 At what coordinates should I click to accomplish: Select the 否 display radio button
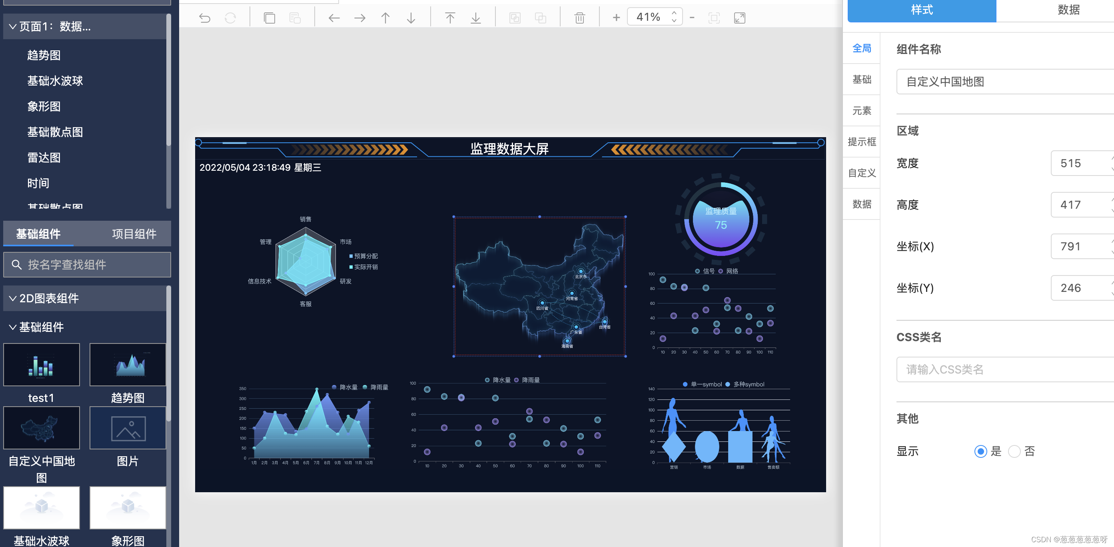pos(1014,451)
